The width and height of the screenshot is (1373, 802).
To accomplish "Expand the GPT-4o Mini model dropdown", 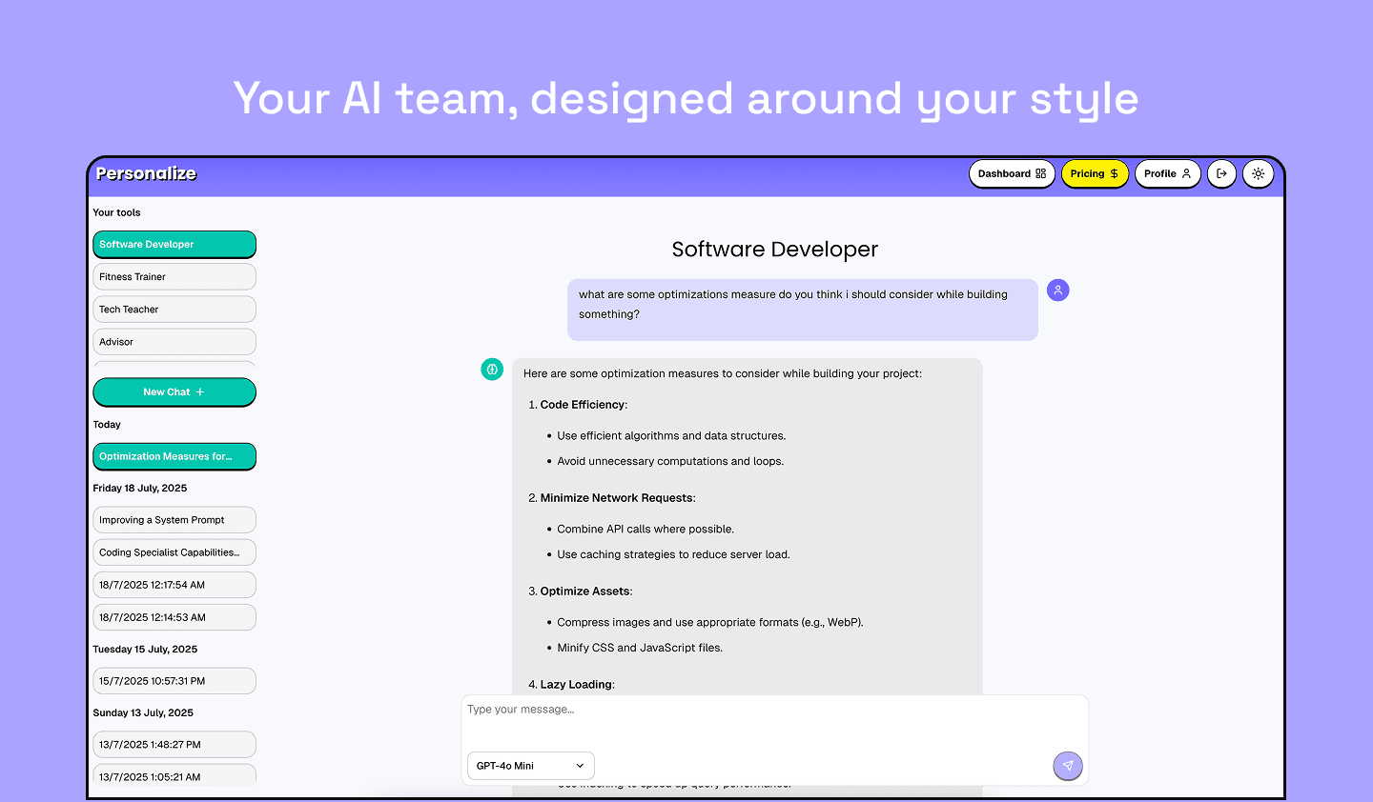I will tap(530, 766).
